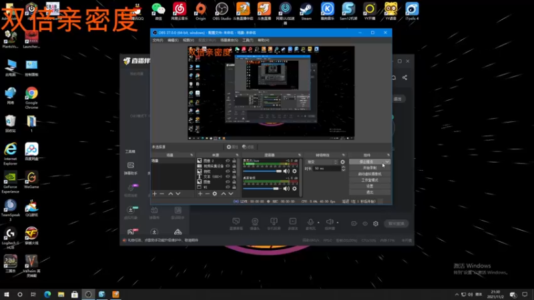Toggle visibility of 文本 (GDI+) source

click(x=228, y=177)
